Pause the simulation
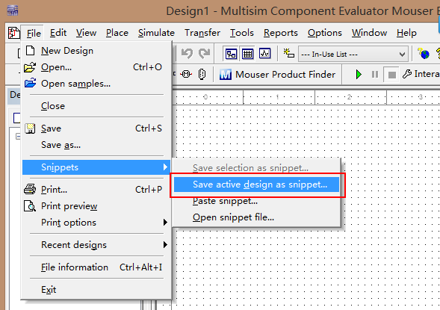This screenshot has height=310, width=440. tap(374, 75)
